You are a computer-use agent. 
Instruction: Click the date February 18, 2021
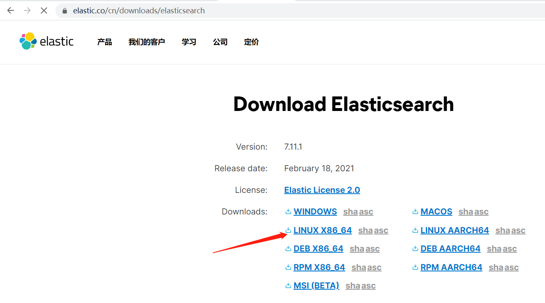[x=319, y=168]
